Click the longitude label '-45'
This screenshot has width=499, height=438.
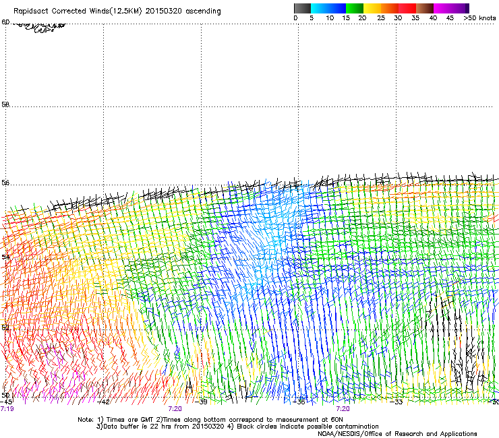[x=6, y=402]
